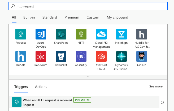This screenshot has height=111, width=174.
Task: Open the Azure DevOps connector
Action: [41, 34]
